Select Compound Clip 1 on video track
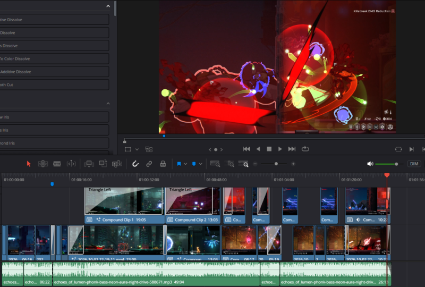 (x=124, y=205)
